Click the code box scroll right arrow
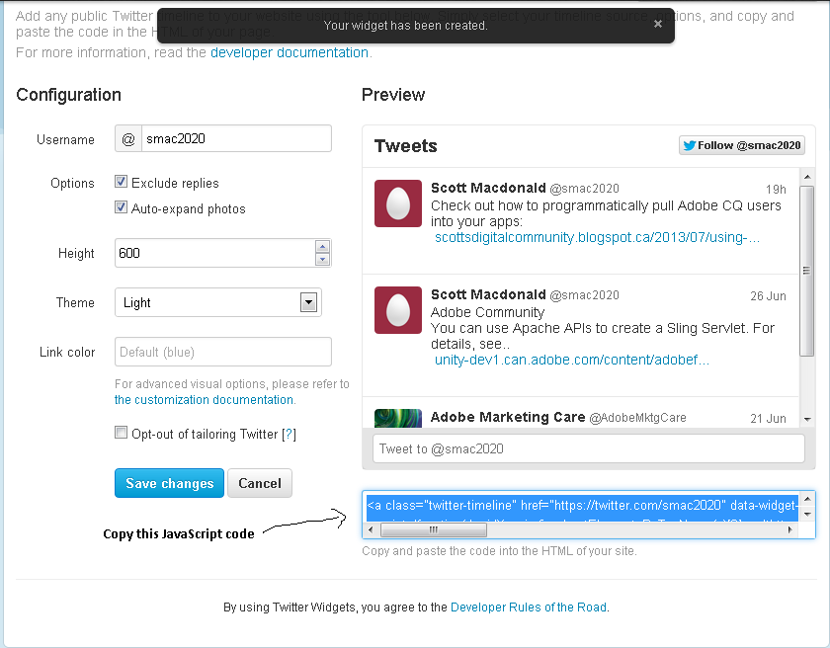This screenshot has height=648, width=830. (790, 529)
